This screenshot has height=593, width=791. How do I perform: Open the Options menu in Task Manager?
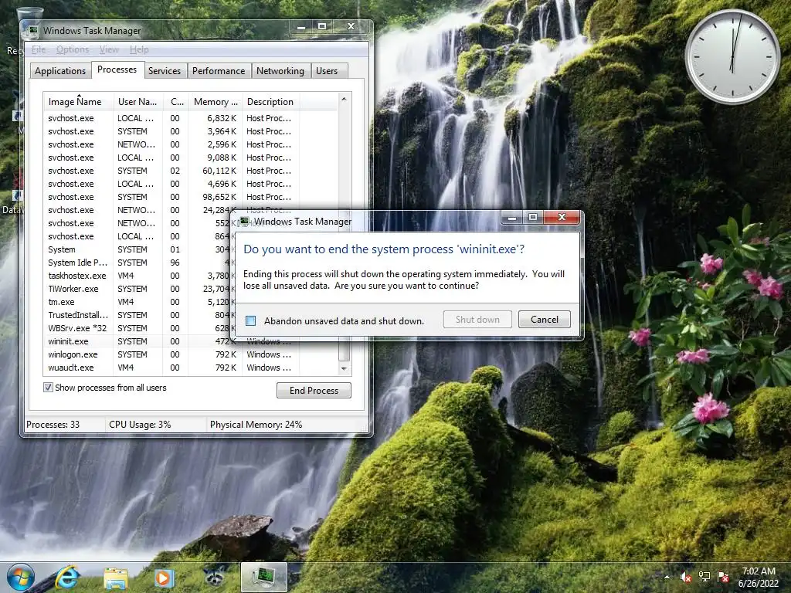(73, 49)
